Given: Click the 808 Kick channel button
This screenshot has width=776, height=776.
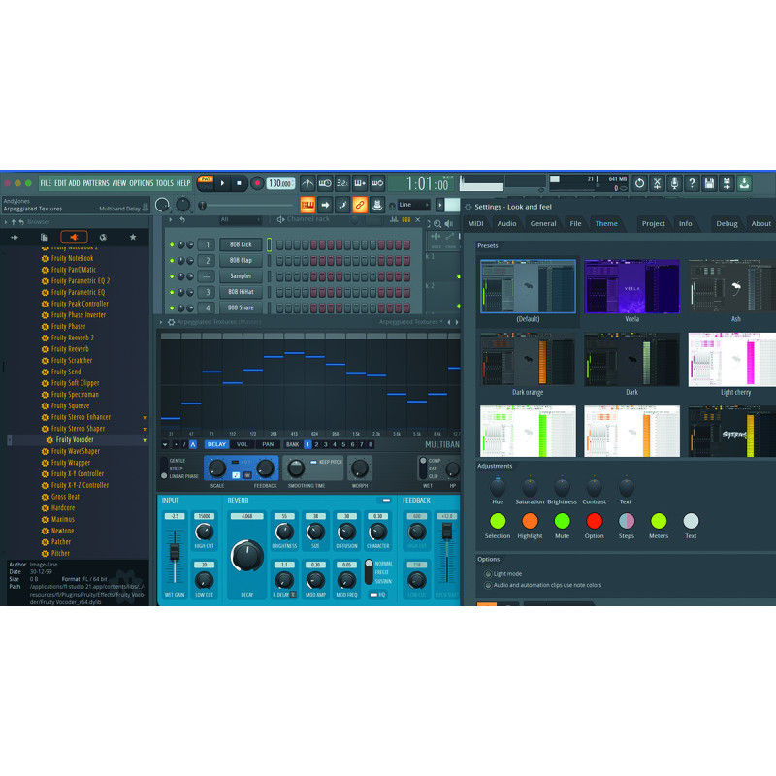Looking at the screenshot, I should click(x=240, y=245).
